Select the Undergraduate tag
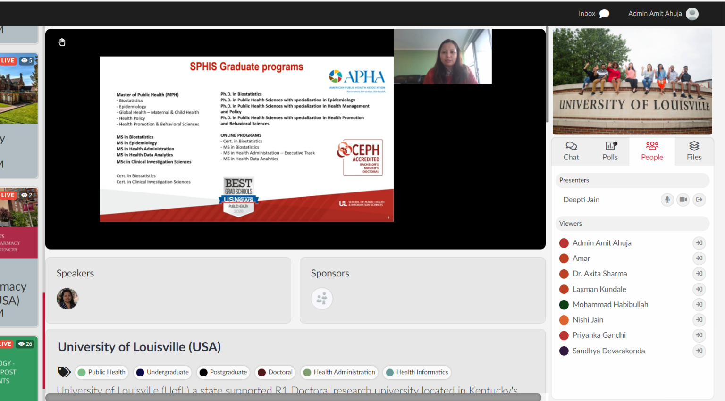 point(162,372)
